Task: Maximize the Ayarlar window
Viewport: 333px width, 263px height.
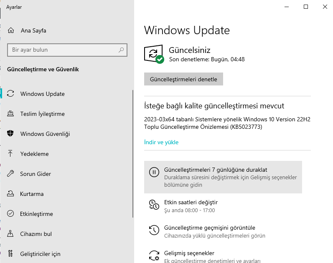Action: coord(305,7)
